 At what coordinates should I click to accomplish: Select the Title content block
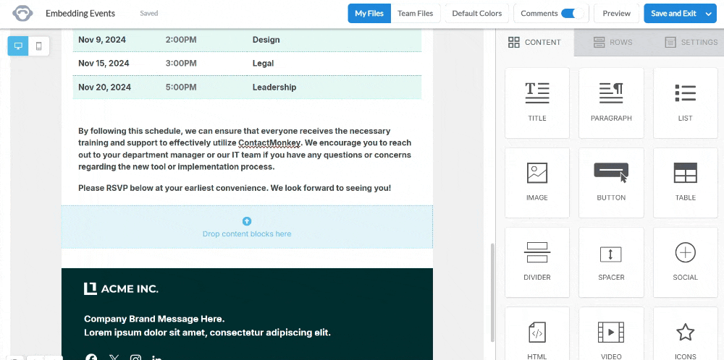[537, 103]
